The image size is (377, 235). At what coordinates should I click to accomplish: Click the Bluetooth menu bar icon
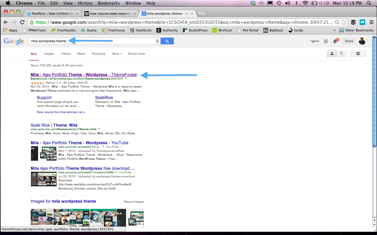tap(297, 3)
